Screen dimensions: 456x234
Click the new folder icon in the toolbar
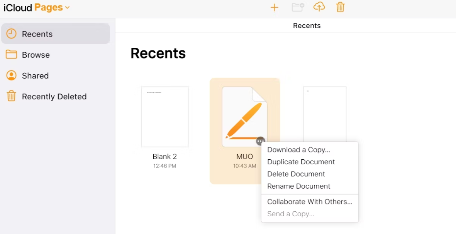point(298,7)
